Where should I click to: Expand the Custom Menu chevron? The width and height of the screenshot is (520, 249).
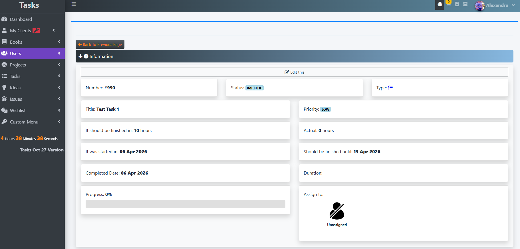[59, 122]
